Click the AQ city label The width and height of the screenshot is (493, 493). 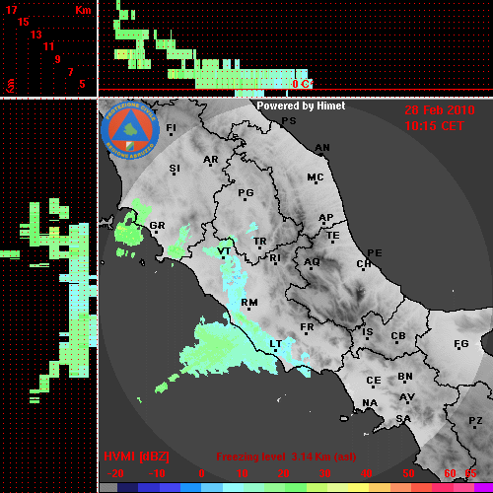click(312, 262)
